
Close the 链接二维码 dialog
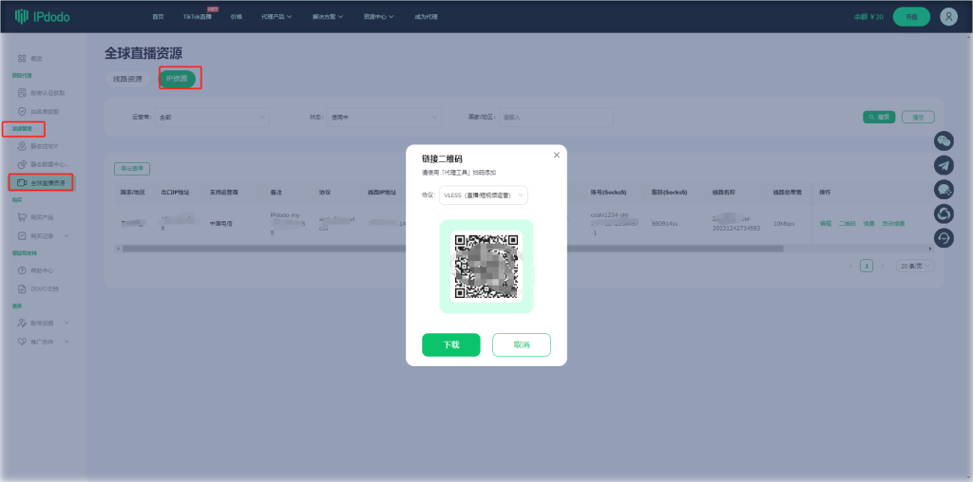coord(556,155)
